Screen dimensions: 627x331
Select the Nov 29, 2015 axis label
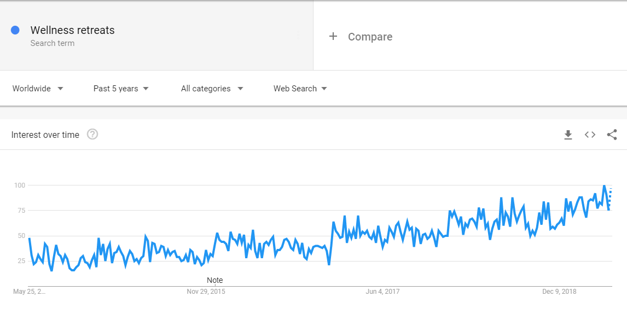point(205,292)
